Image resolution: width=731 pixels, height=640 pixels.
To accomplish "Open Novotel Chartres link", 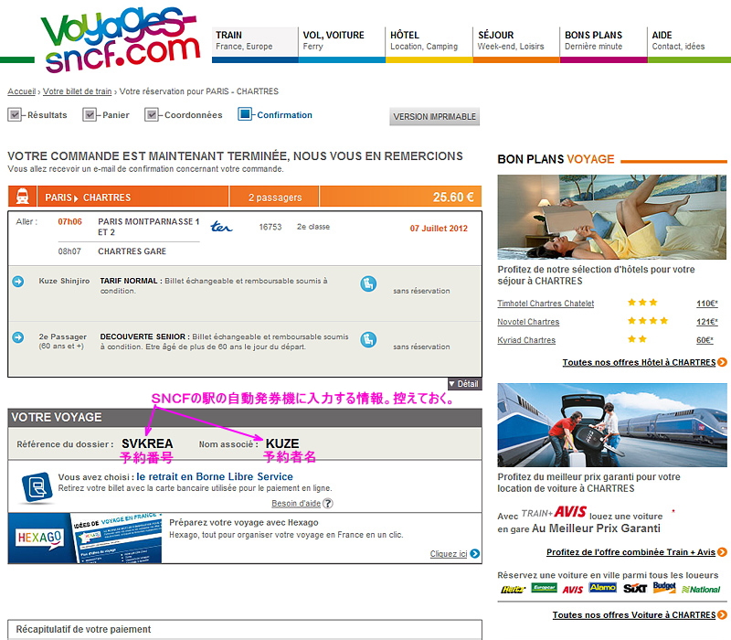I will [528, 322].
